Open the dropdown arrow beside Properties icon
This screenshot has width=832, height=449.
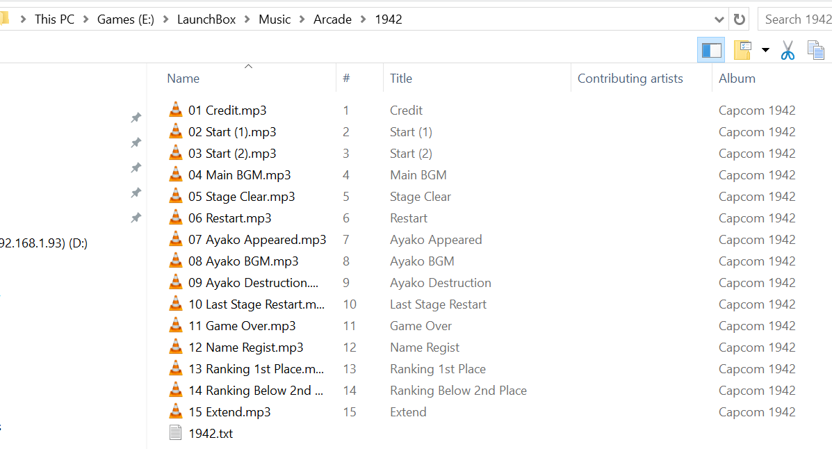coord(765,51)
